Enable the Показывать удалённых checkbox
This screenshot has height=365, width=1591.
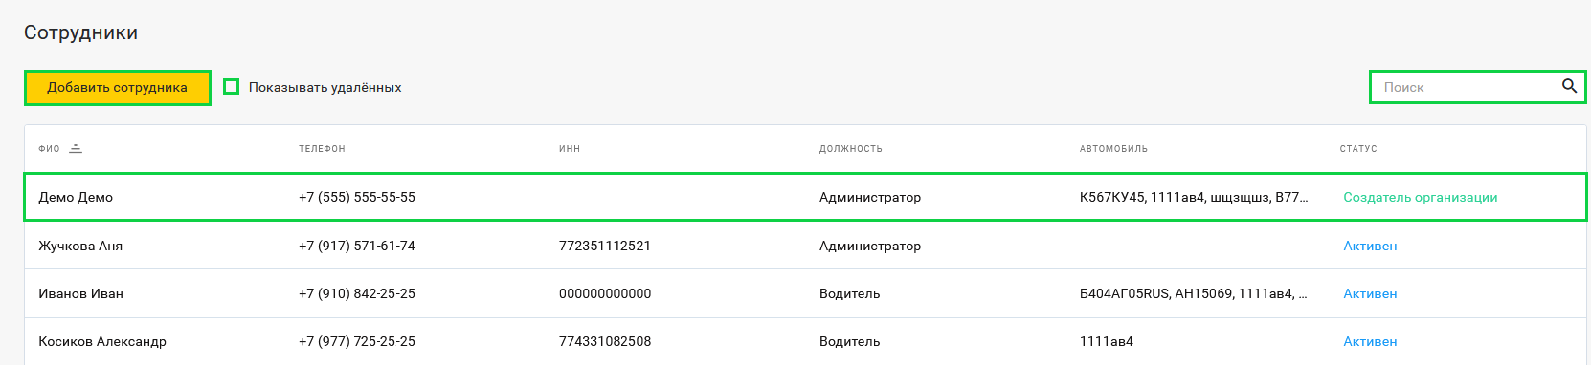point(231,87)
